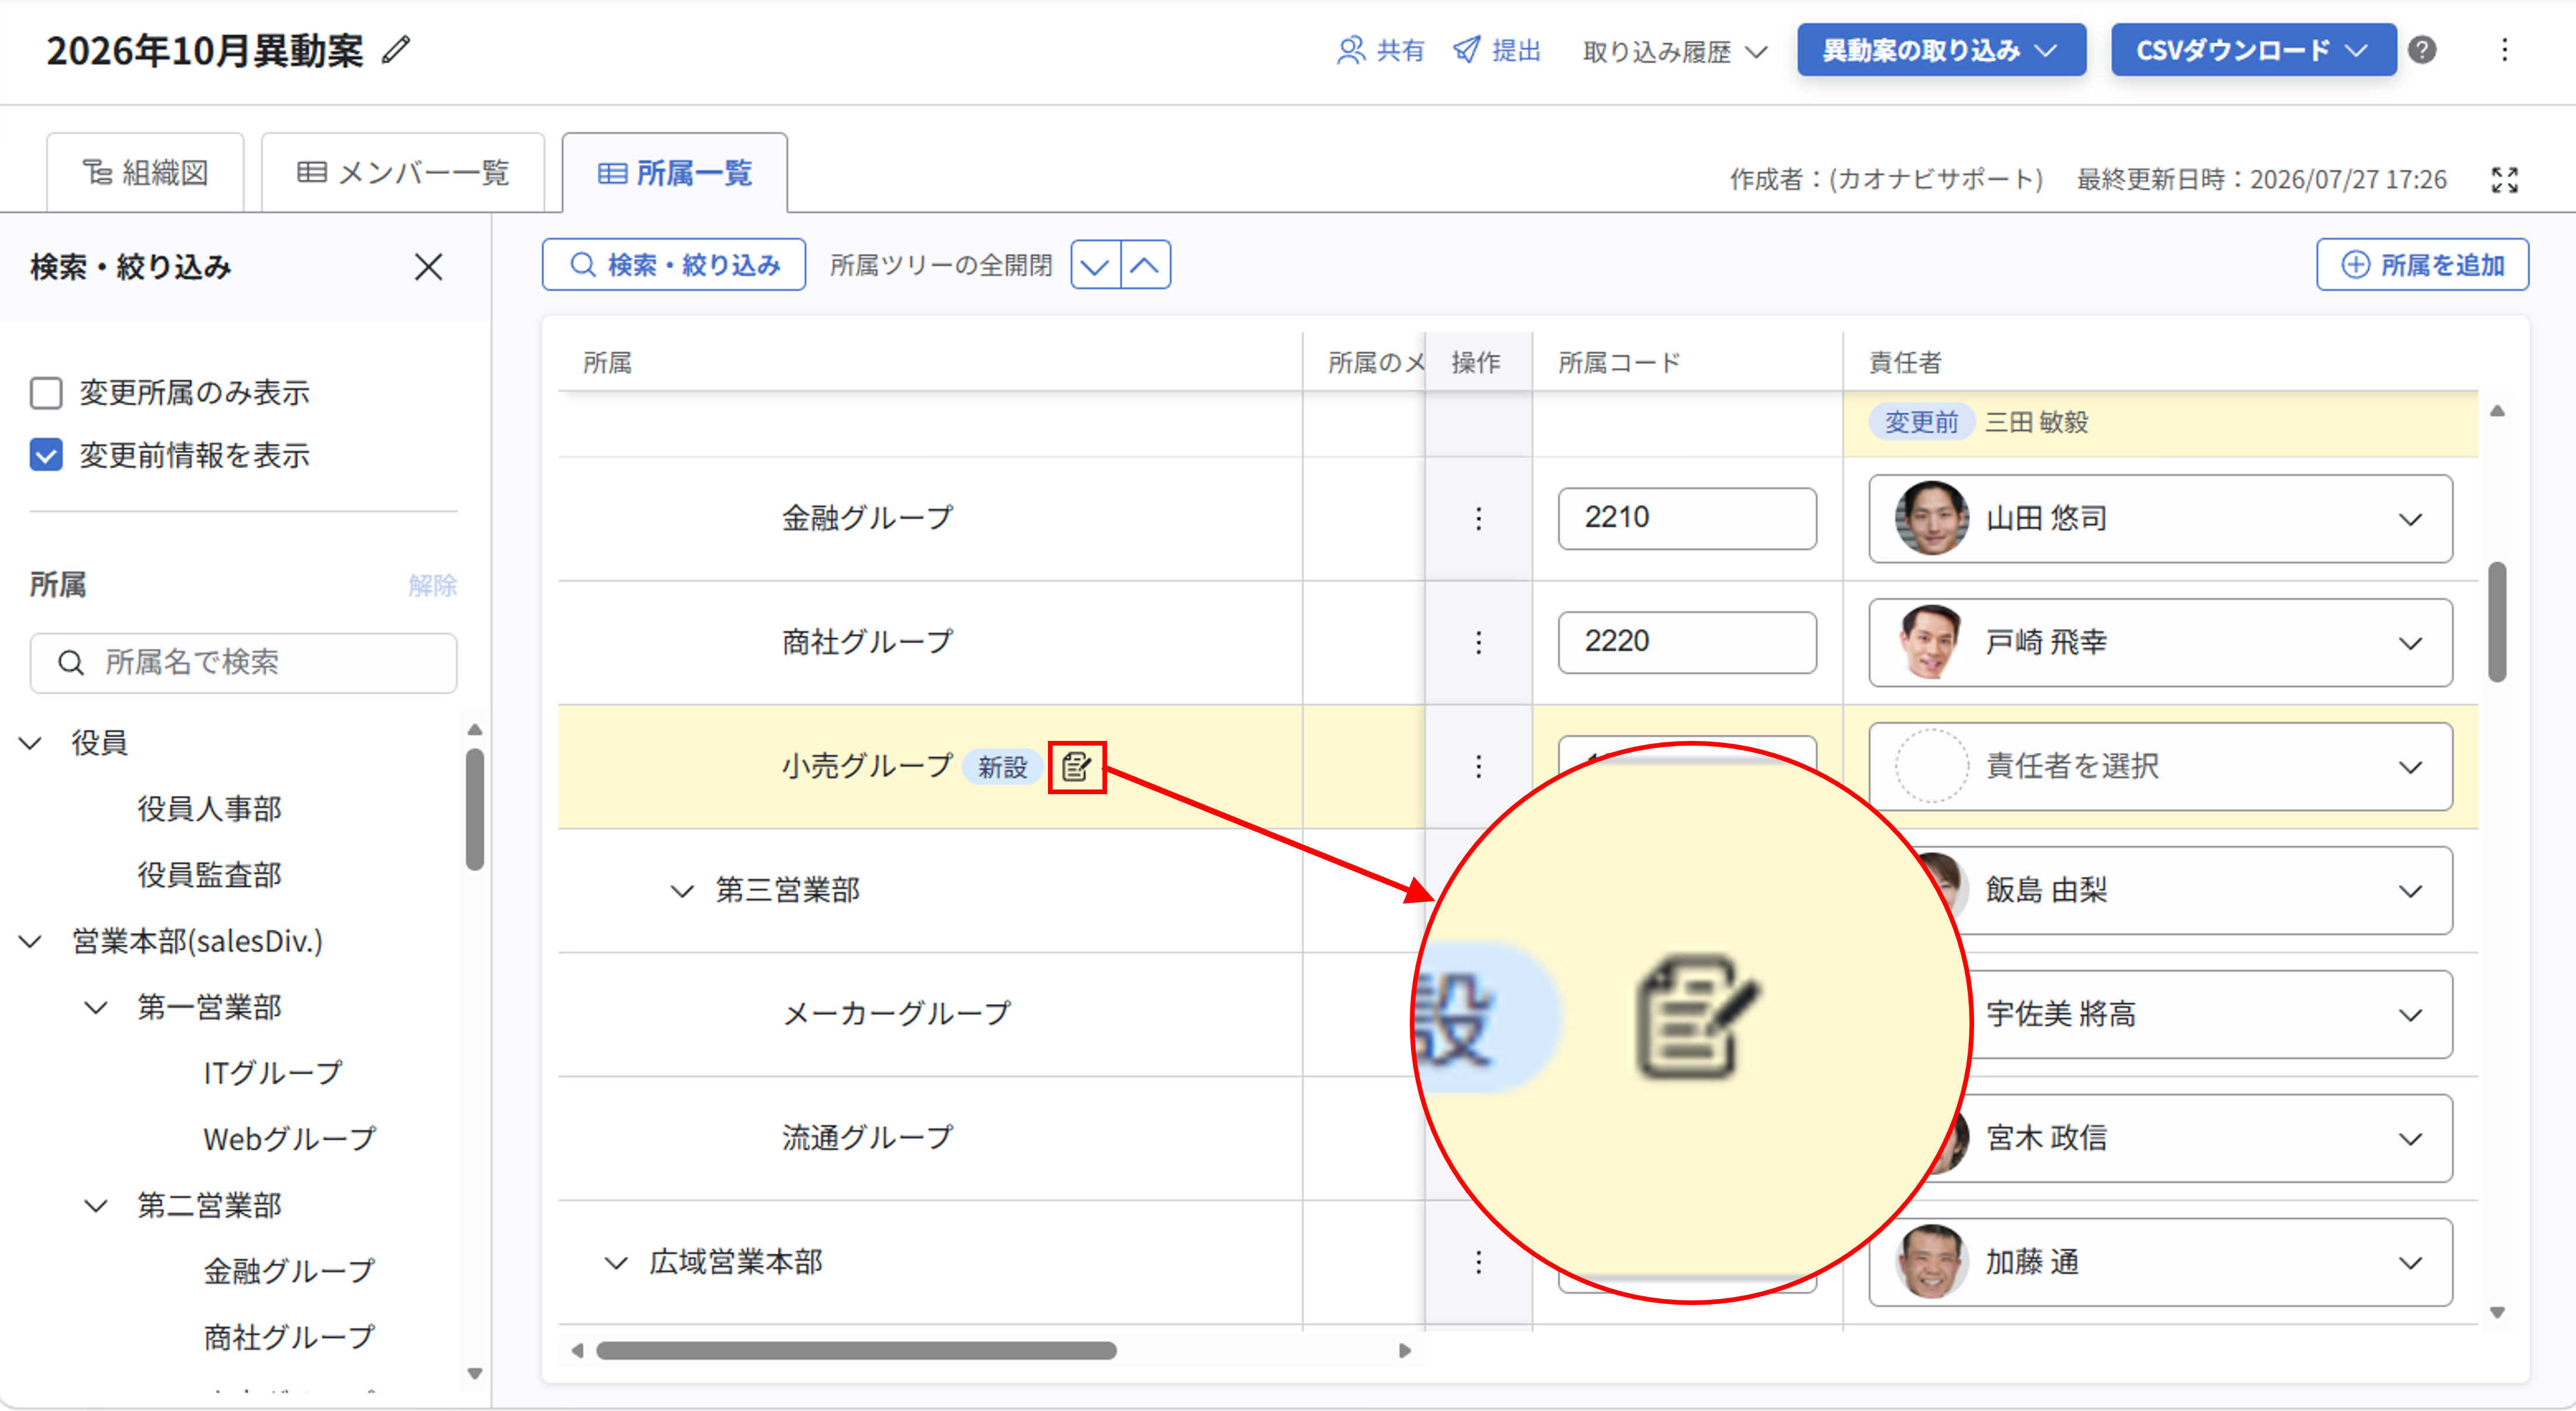This screenshot has width=2576, height=1411.
Task: Click the 所属コード column header
Action: pyautogui.click(x=1619, y=363)
